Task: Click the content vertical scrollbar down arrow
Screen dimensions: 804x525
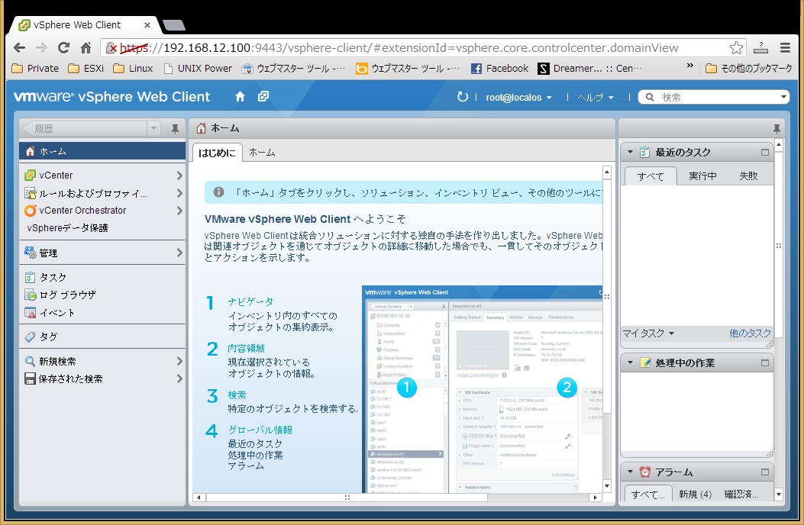Action: 607,486
